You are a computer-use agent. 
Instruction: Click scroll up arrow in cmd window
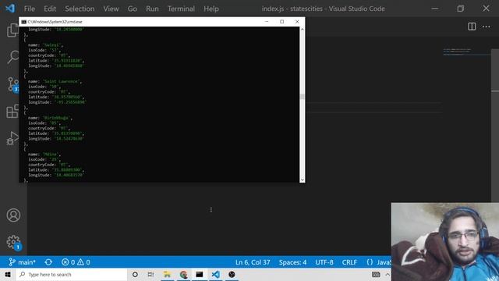click(x=302, y=30)
